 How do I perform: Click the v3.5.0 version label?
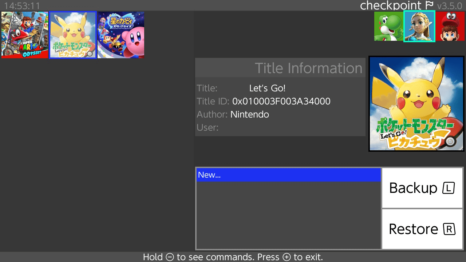pos(450,6)
